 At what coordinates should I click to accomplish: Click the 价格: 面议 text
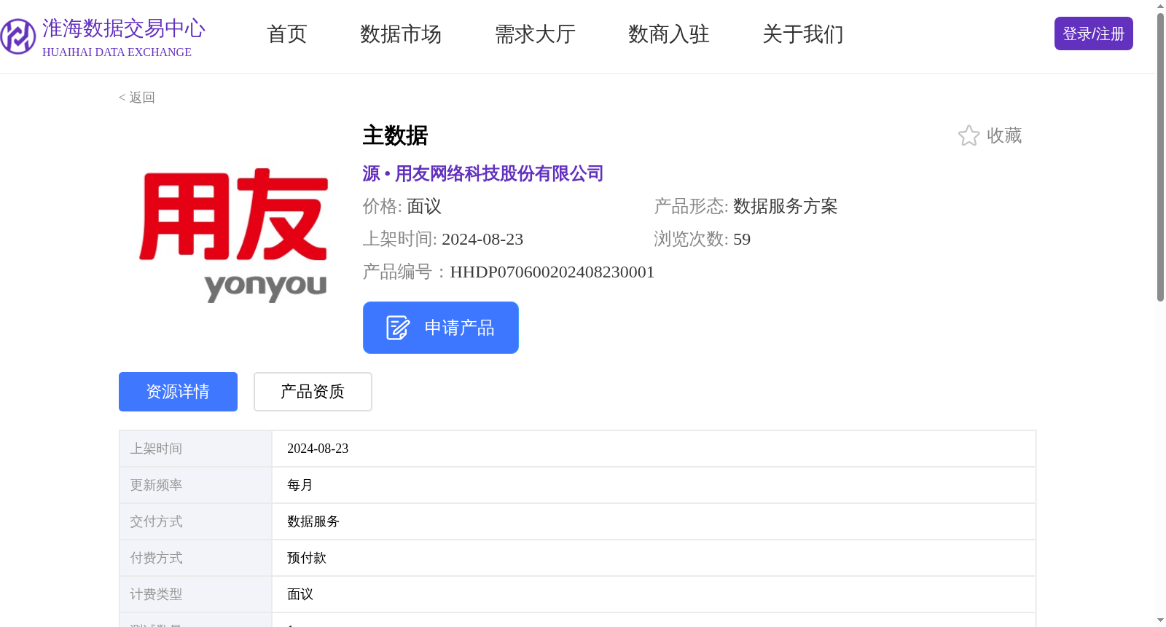pos(402,206)
